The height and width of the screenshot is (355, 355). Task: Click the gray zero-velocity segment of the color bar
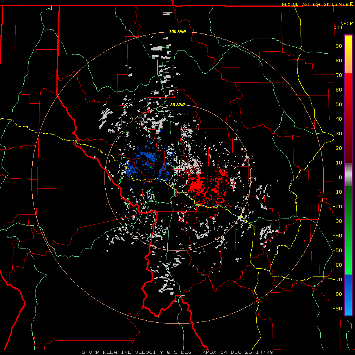(348, 174)
